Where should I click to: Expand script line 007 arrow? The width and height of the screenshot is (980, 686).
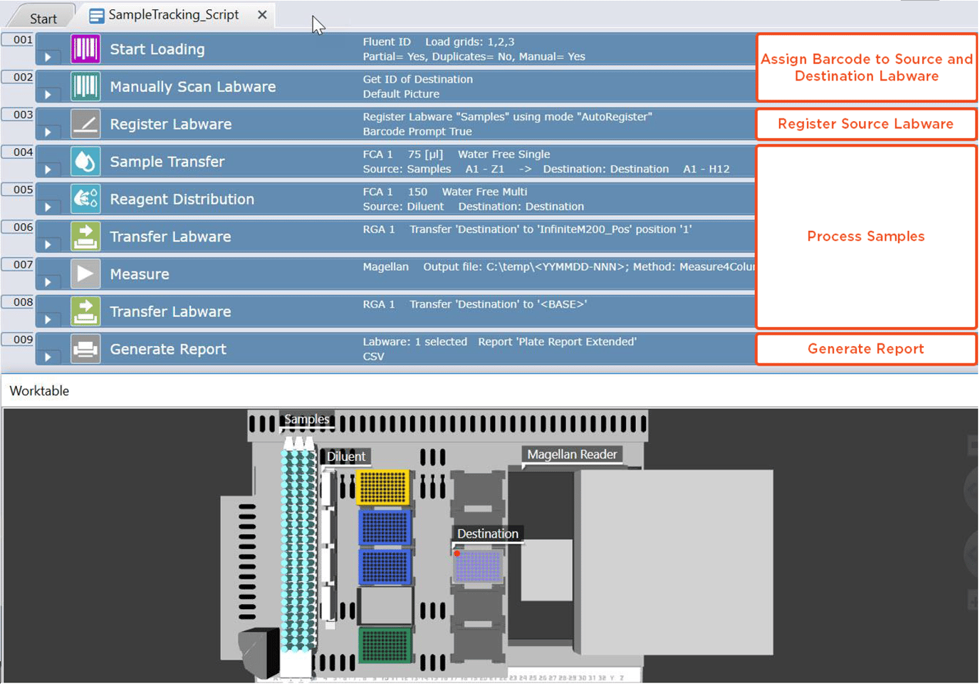click(48, 282)
